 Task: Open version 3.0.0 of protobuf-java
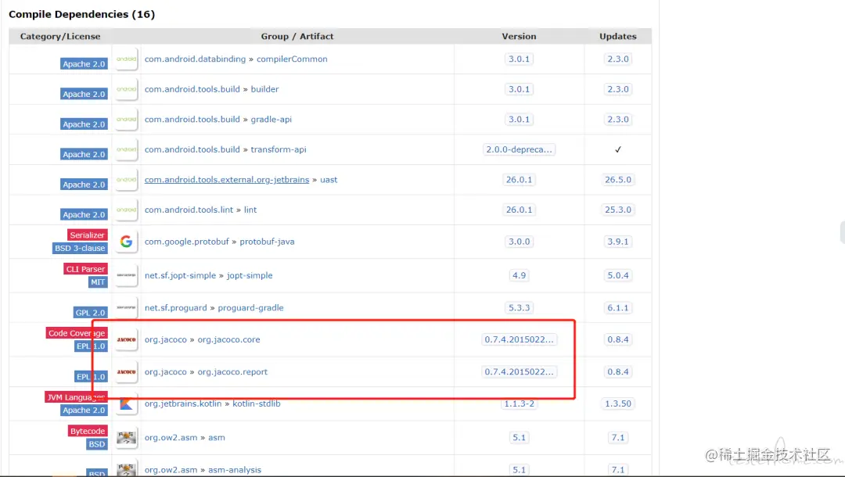coord(519,241)
